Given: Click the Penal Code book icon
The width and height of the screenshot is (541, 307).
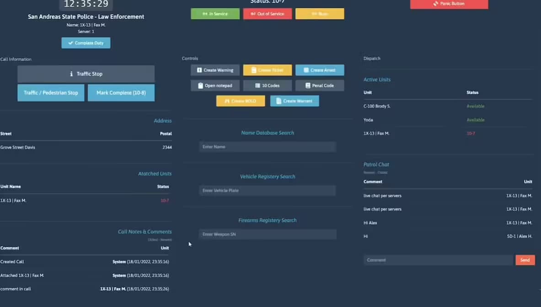Looking at the screenshot, I should pyautogui.click(x=308, y=86).
